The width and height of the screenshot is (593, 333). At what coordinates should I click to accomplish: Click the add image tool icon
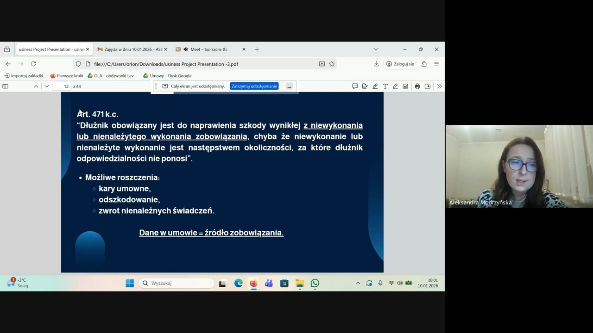405,86
